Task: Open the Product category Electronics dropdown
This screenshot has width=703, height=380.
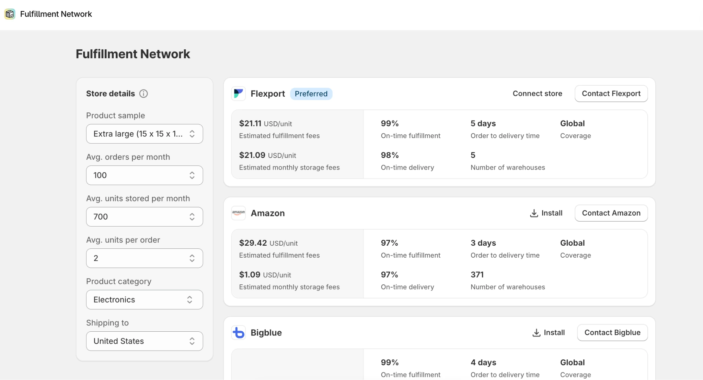Action: tap(145, 299)
